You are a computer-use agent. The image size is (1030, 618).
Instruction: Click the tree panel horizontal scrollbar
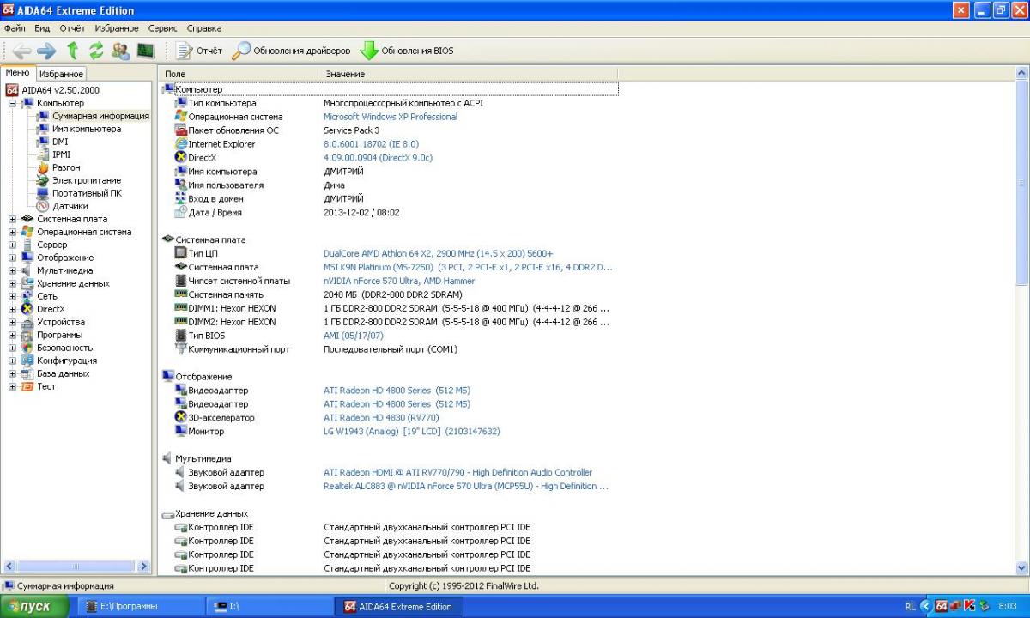[76, 566]
